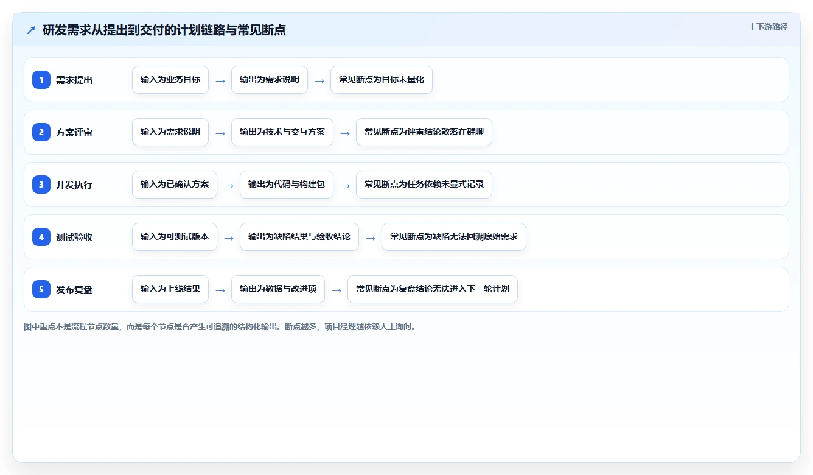Click the 开发执行 step label
The image size is (813, 475).
coord(74,185)
